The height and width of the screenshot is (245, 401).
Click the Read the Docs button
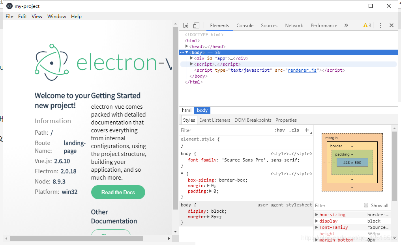(x=118, y=192)
